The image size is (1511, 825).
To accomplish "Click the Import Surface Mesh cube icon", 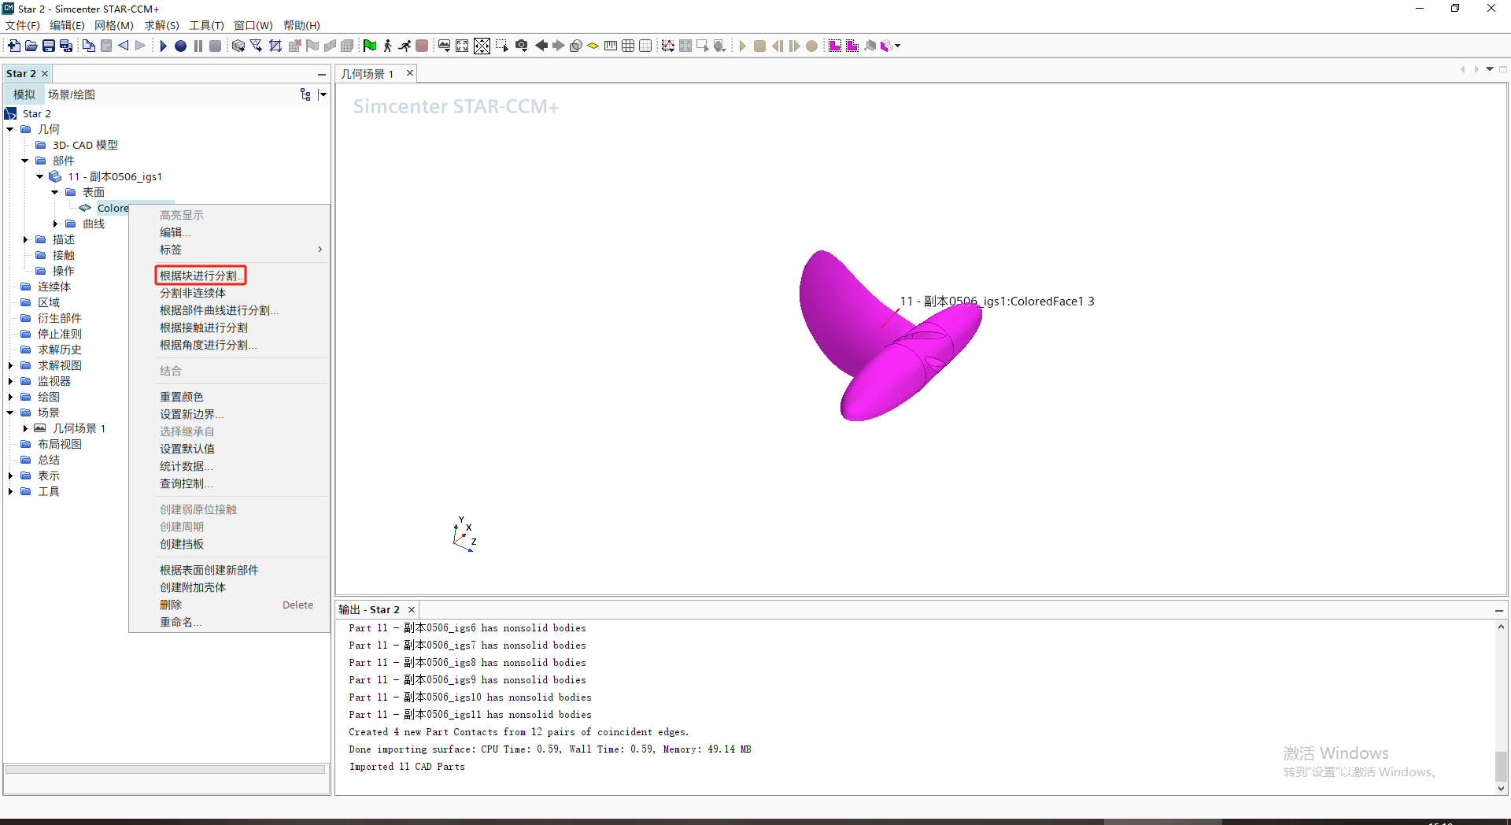I will 238,46.
